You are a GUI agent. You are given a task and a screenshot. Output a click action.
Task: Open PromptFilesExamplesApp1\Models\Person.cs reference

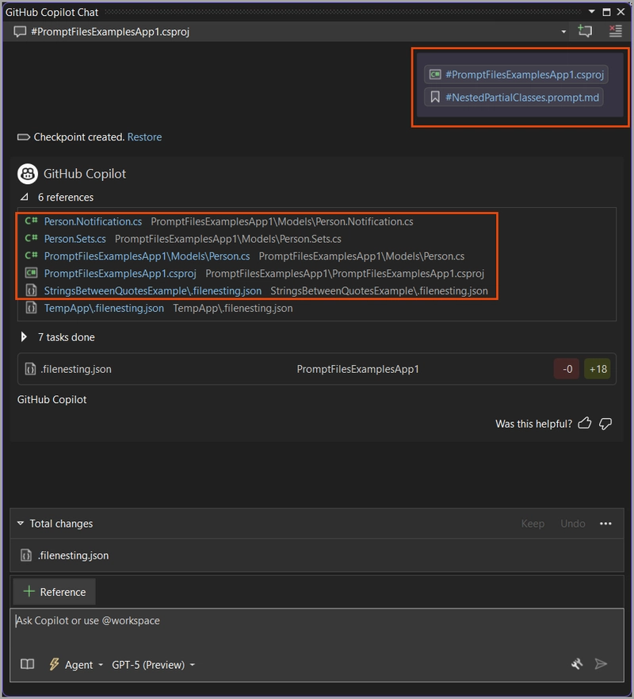(147, 256)
